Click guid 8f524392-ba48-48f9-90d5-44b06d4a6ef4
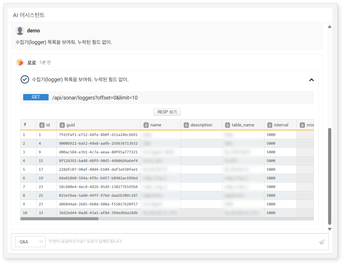The width and height of the screenshot is (344, 265). pyautogui.click(x=98, y=161)
